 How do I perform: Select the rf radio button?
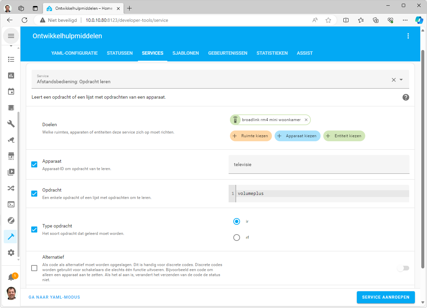237,238
